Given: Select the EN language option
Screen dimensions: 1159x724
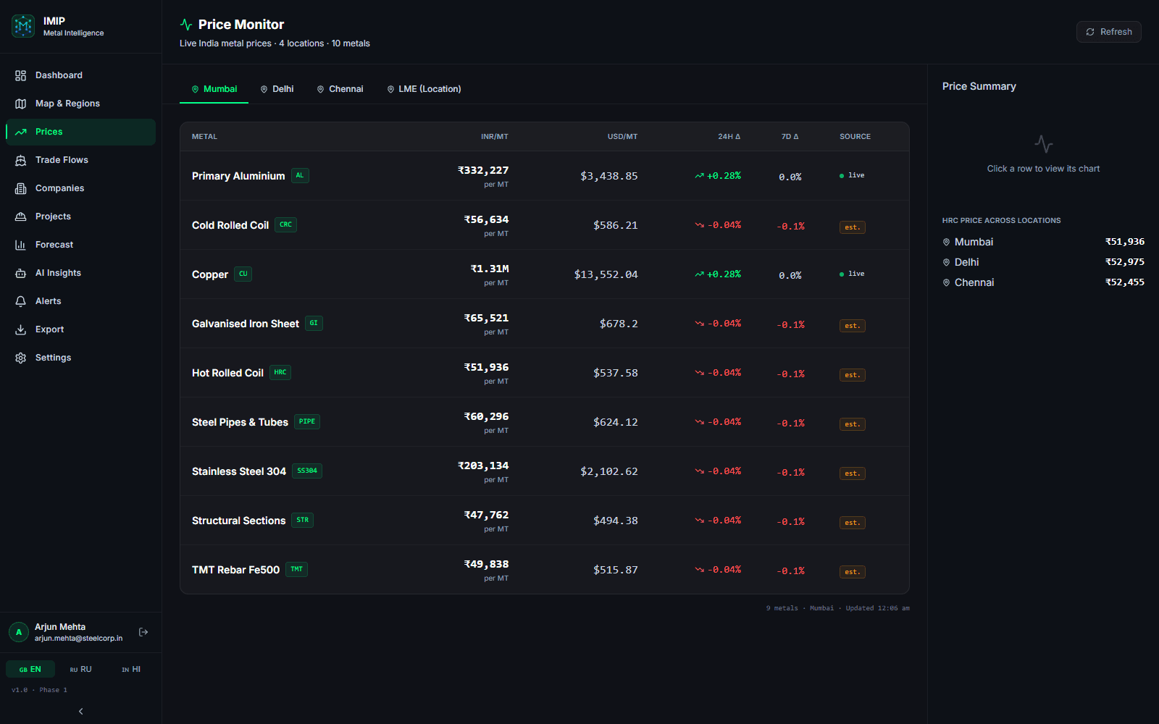Looking at the screenshot, I should click(30, 670).
